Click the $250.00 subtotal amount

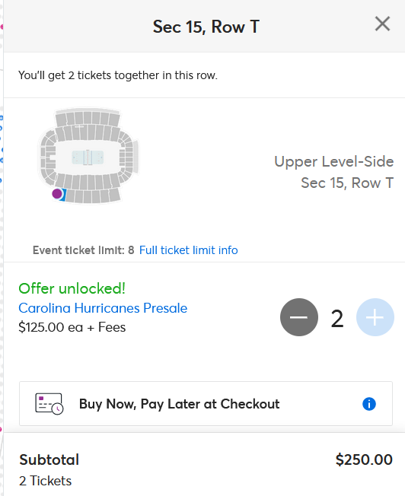pos(364,459)
